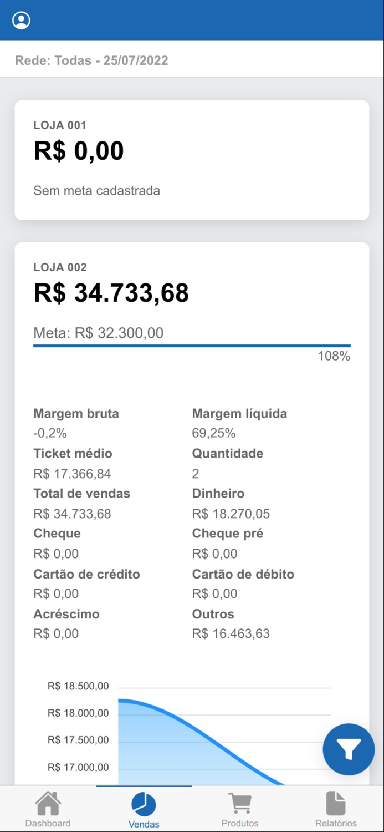The width and height of the screenshot is (384, 832).
Task: Open Relatórios document icon
Action: [x=336, y=803]
